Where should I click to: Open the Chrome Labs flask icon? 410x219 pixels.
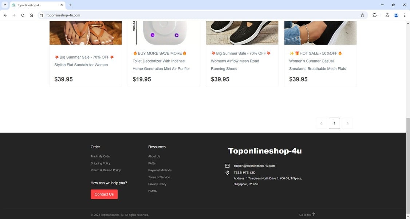click(387, 15)
